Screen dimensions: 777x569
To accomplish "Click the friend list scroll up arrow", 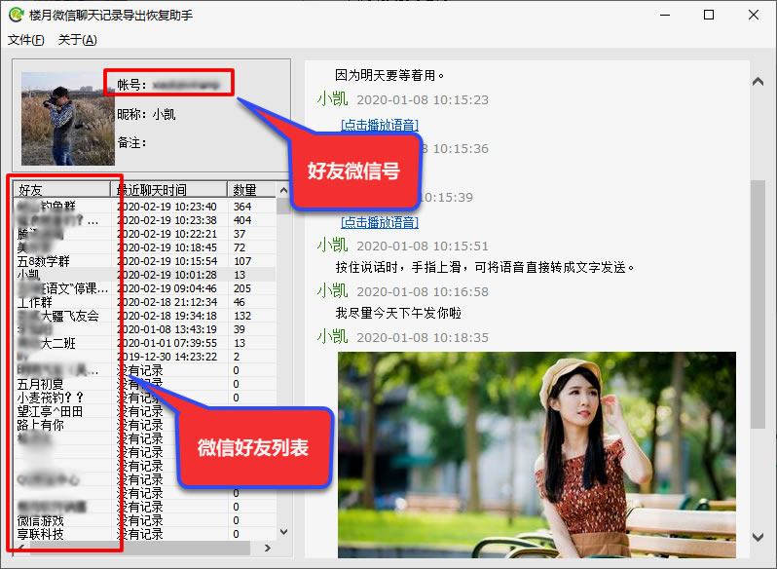I will tap(283, 190).
